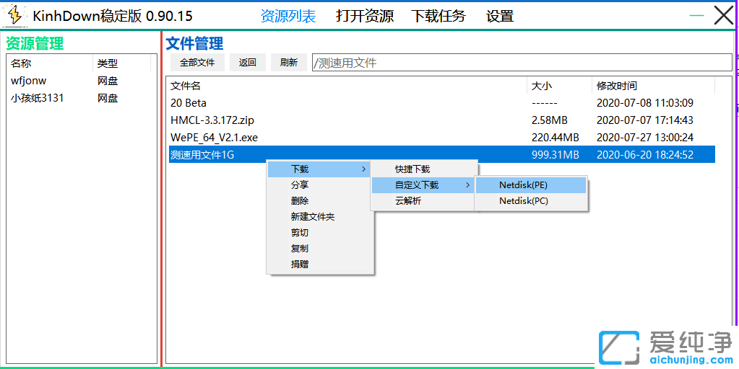Click the 刷新 button

(x=288, y=63)
